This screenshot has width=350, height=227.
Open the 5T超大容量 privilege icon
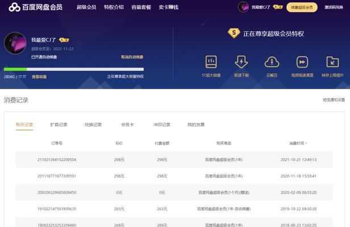(211, 62)
